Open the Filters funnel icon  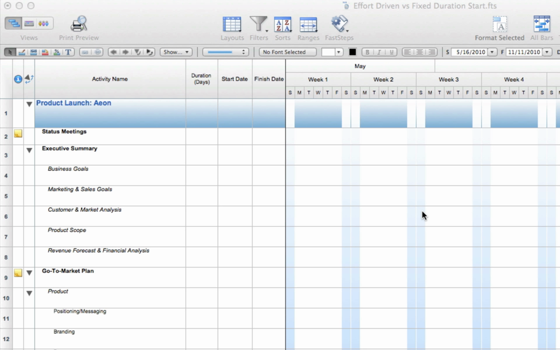pos(258,24)
